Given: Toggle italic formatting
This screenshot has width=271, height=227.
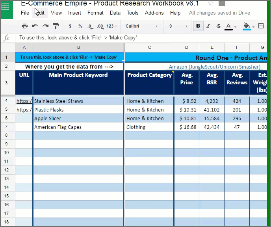Looking at the screenshot, I should 208,26.
